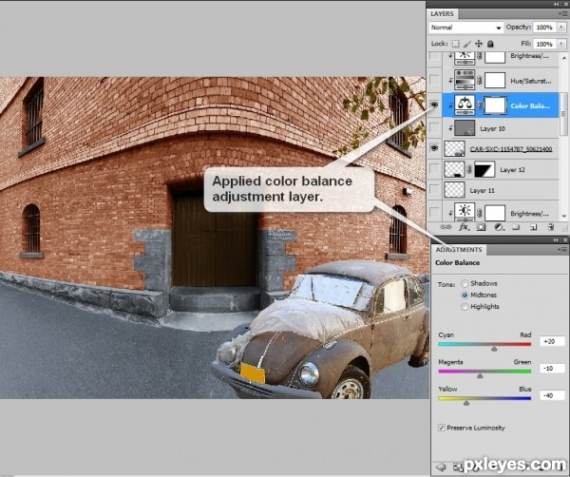
Task: Return to adjustment list arrow in Adjustments panel
Action: coord(441,467)
